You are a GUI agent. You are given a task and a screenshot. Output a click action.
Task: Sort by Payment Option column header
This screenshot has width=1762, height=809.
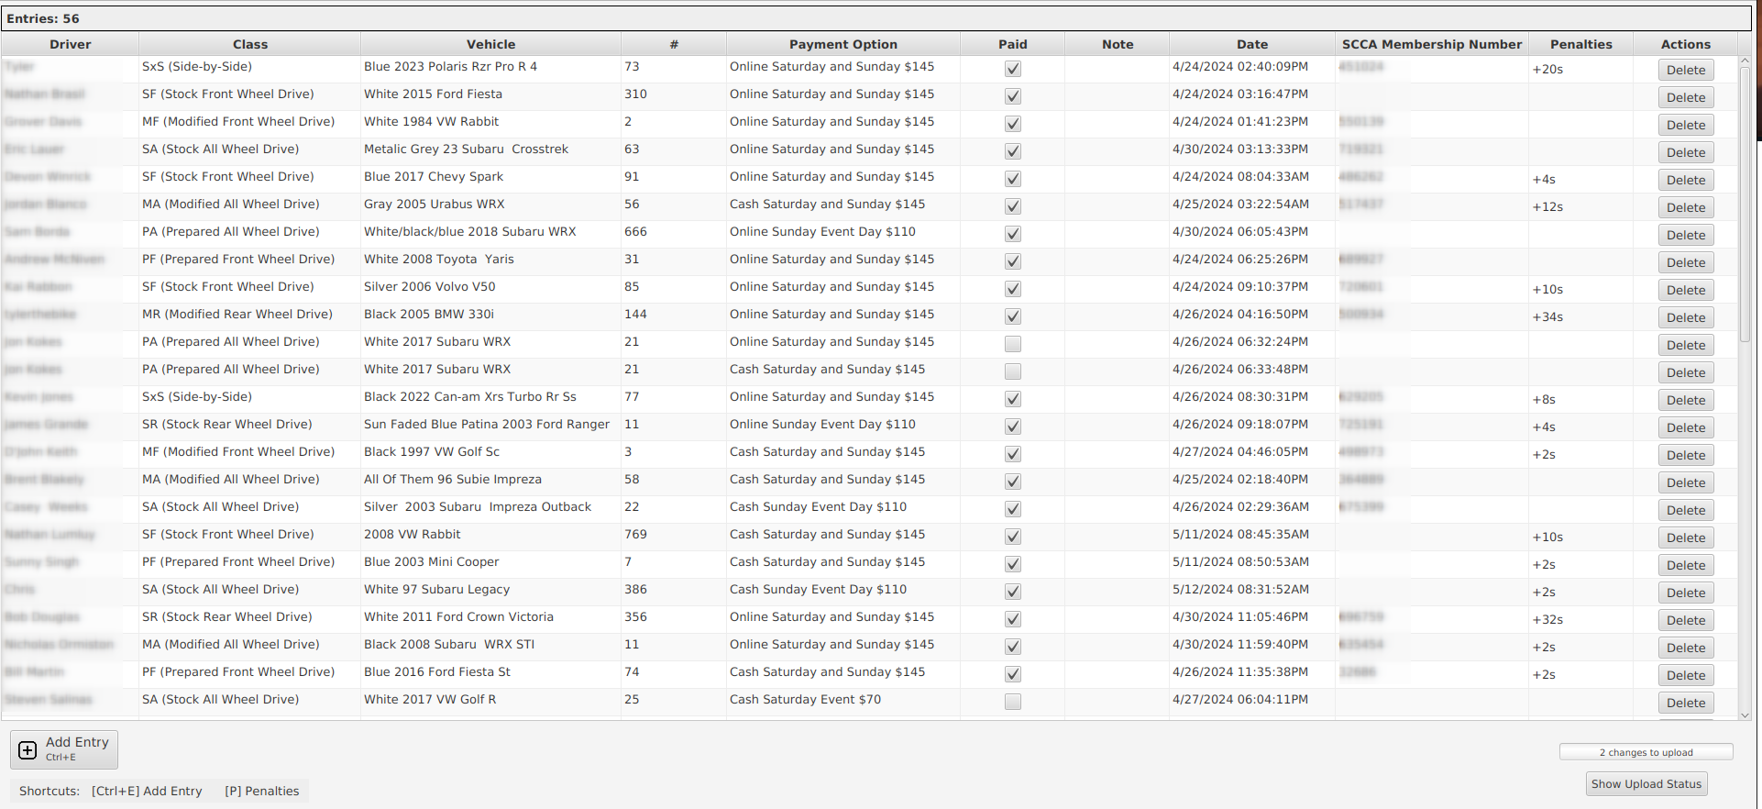[x=843, y=44]
